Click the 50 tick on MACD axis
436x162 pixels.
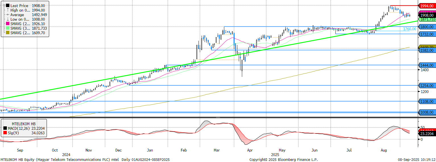pyautogui.click(x=423, y=128)
